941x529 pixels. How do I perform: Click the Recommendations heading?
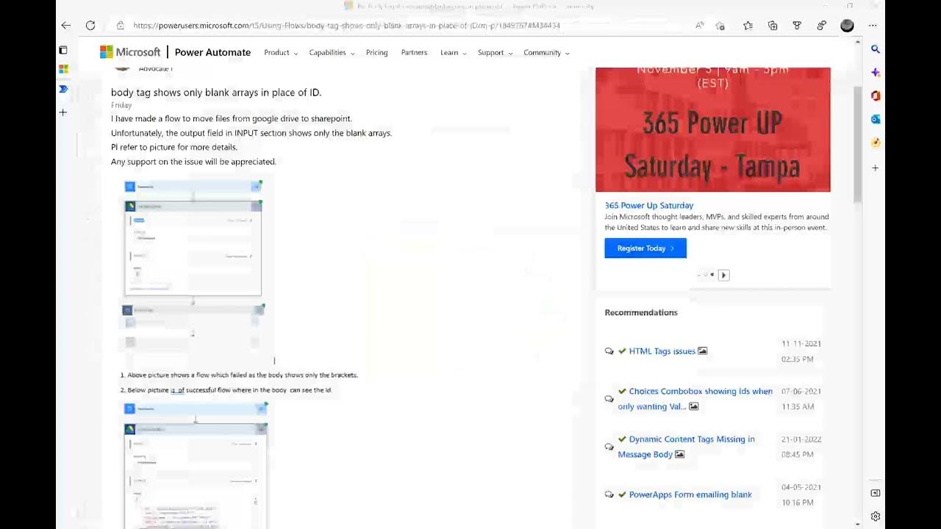coord(641,312)
